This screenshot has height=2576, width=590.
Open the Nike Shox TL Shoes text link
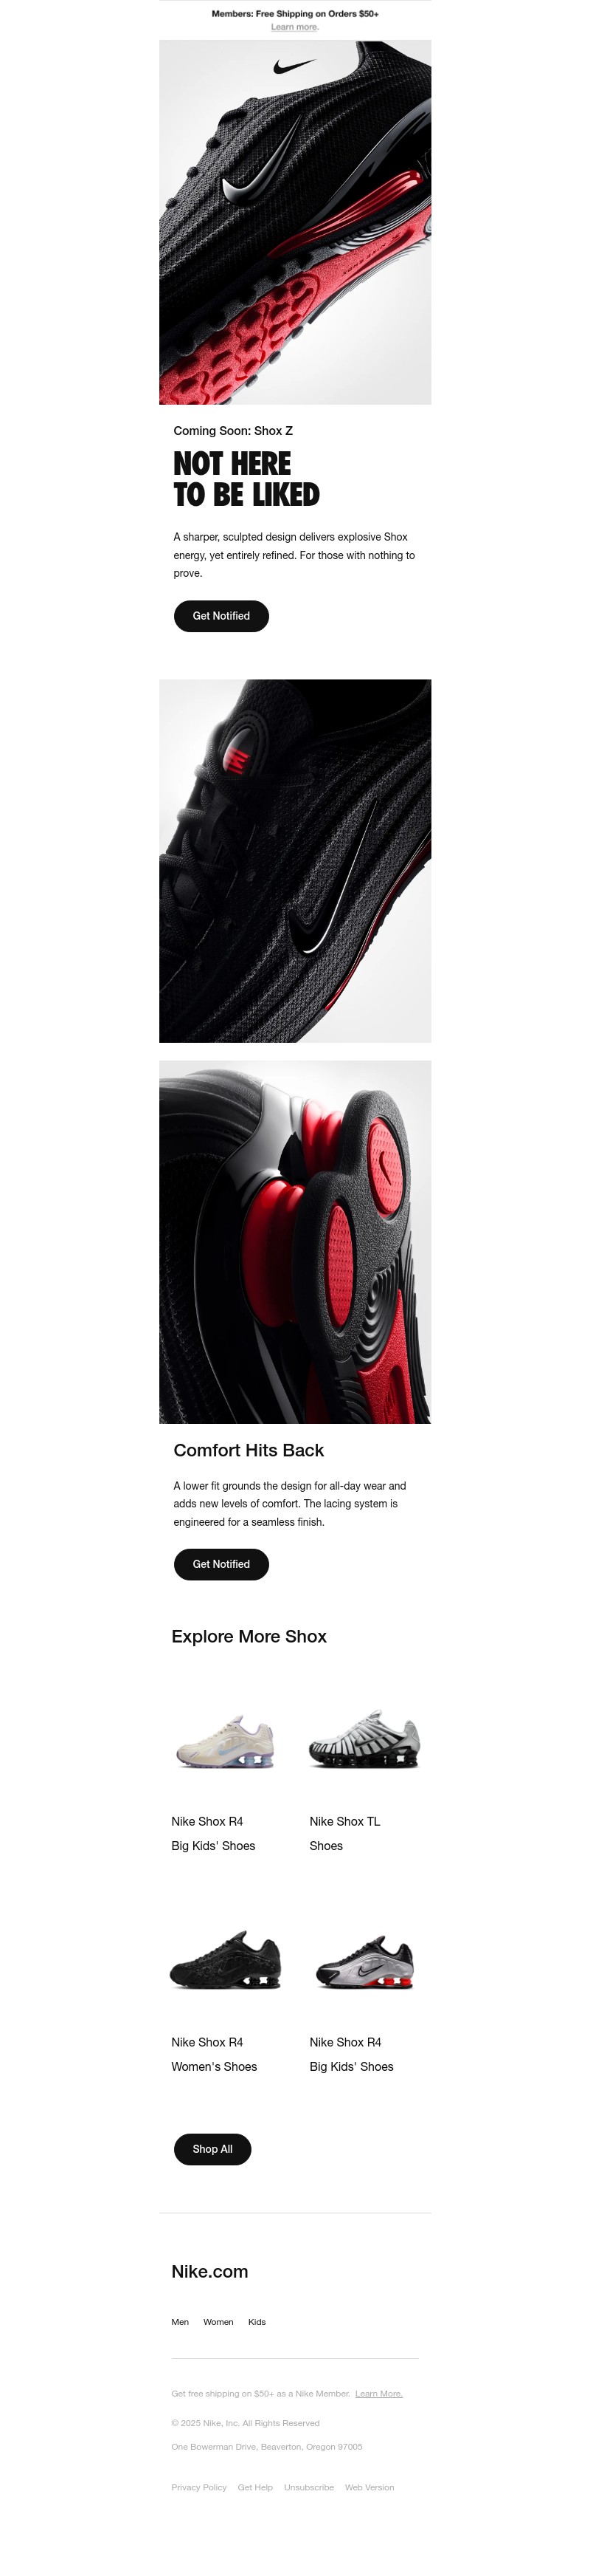pyautogui.click(x=344, y=1834)
